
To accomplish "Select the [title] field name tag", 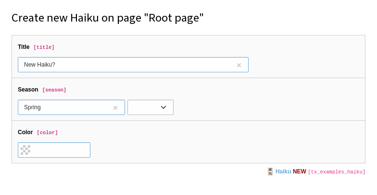I will (x=44, y=47).
